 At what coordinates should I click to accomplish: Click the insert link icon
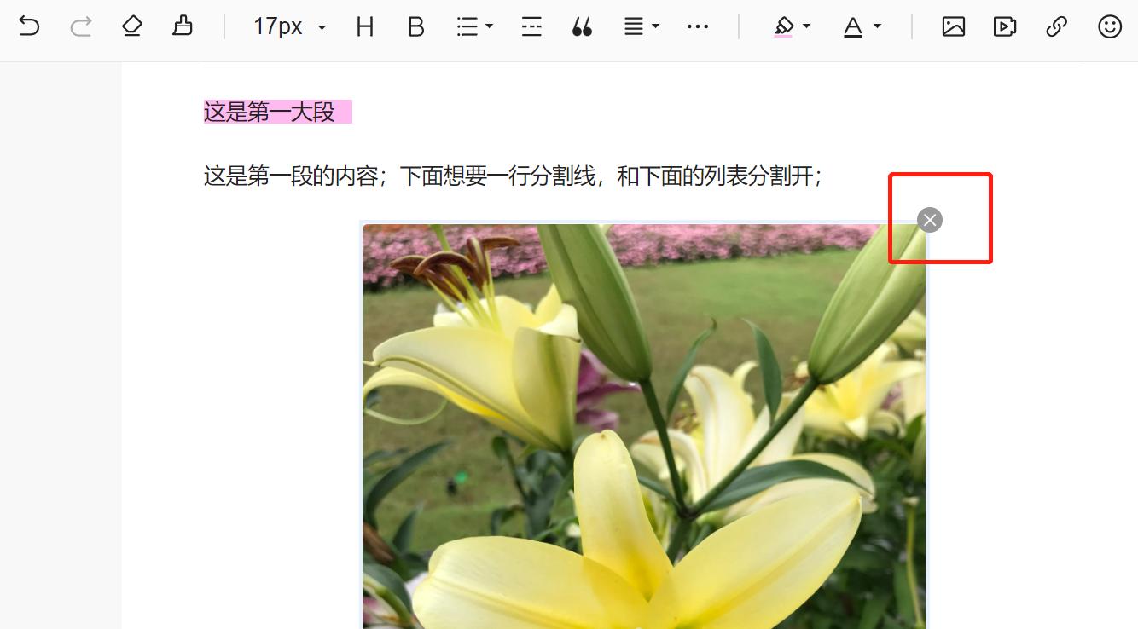[x=1056, y=26]
